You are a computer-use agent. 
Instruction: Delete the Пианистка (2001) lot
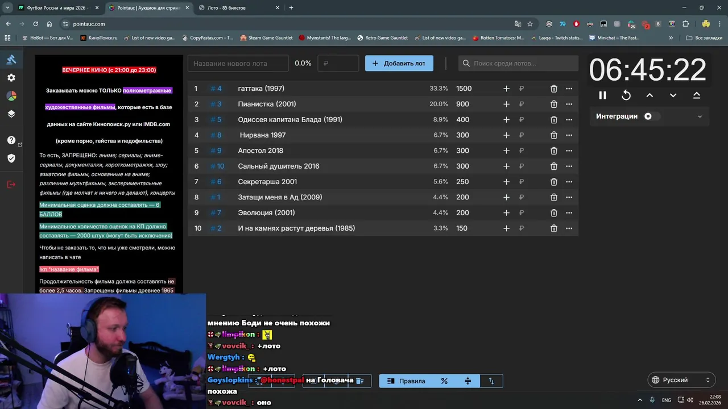point(553,104)
